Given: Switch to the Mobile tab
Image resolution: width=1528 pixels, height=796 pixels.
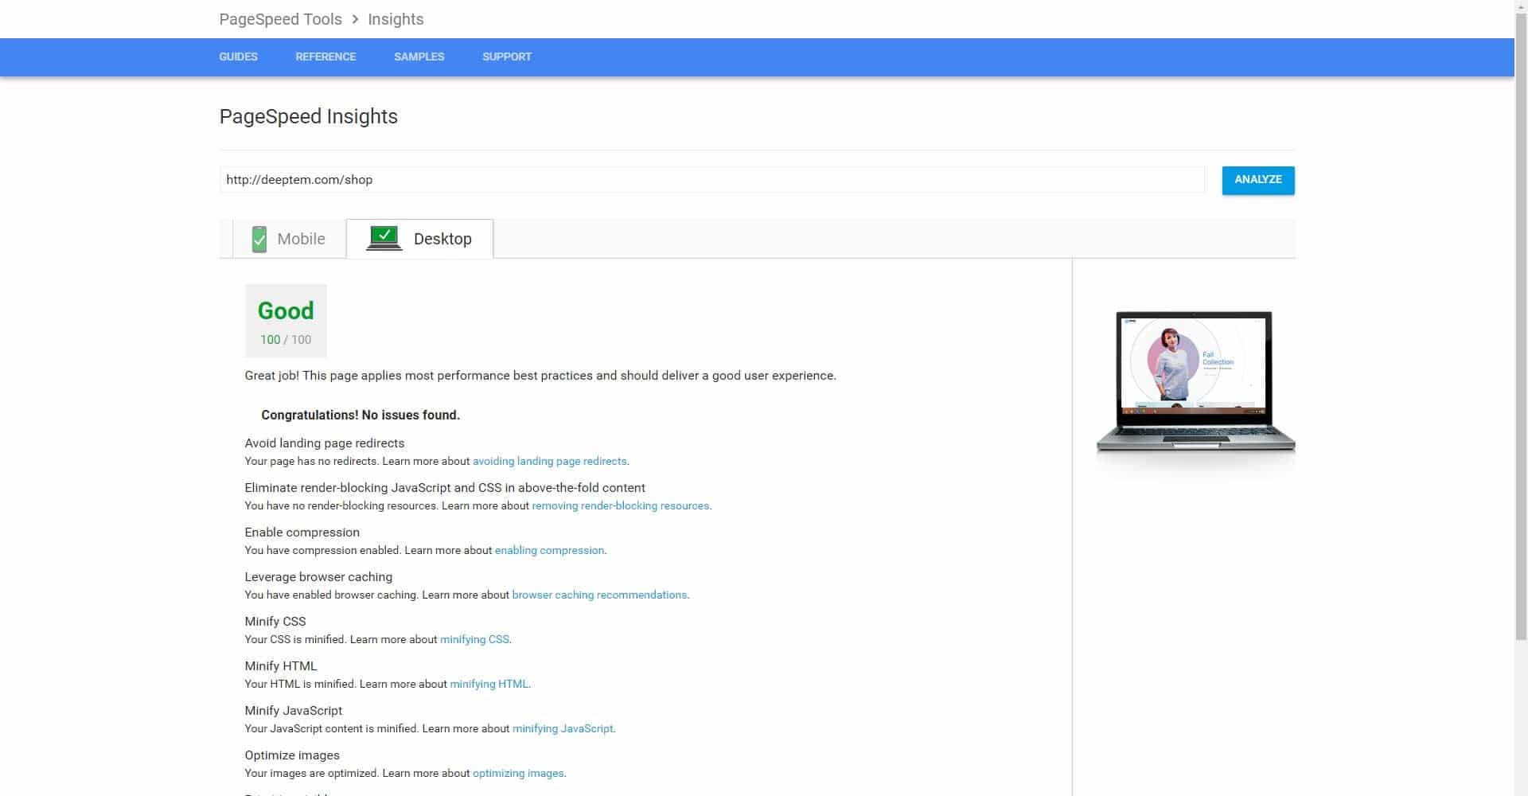Looking at the screenshot, I should click(x=289, y=239).
